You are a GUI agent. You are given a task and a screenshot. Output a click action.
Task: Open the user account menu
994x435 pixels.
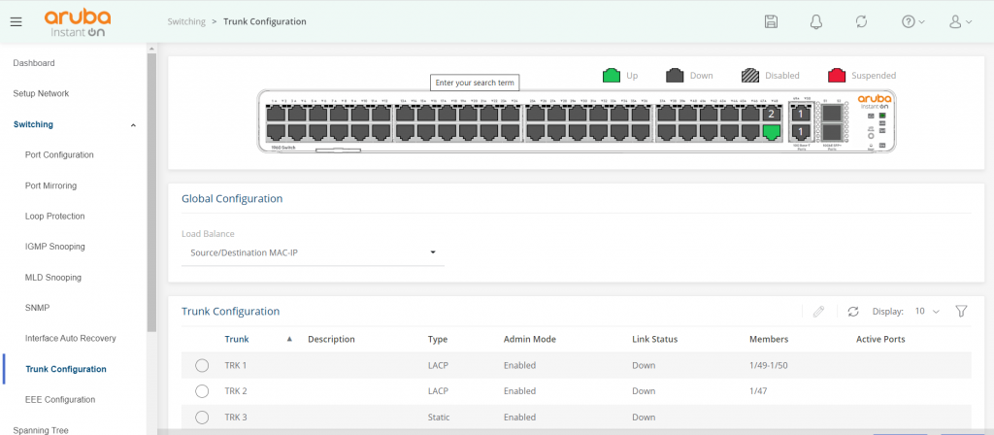(960, 21)
